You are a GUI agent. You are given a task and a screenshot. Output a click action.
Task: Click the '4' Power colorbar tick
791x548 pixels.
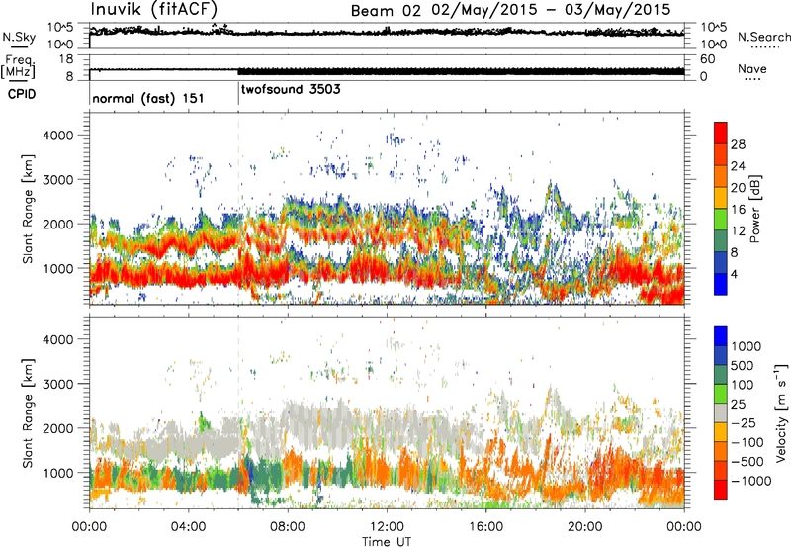pos(734,275)
